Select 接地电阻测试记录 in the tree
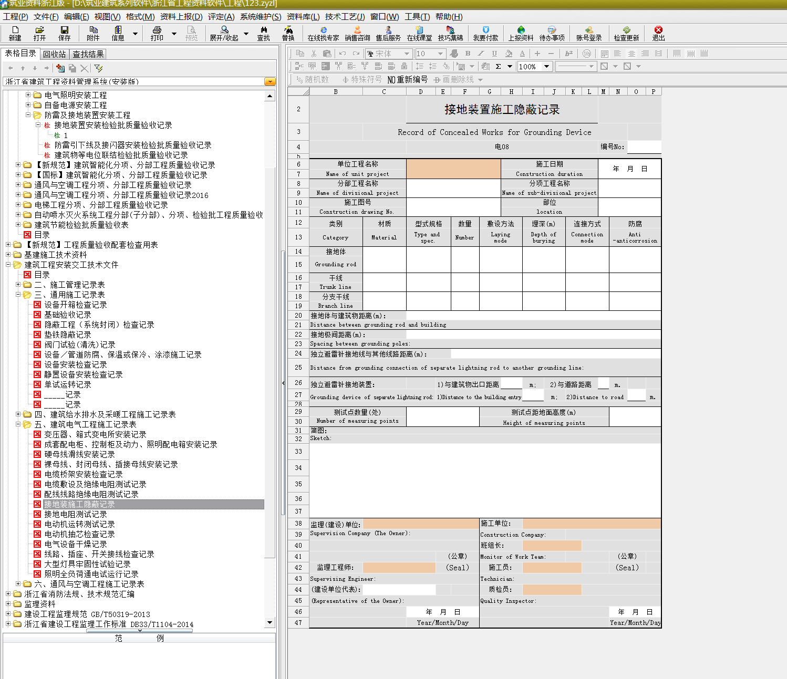 tap(75, 514)
